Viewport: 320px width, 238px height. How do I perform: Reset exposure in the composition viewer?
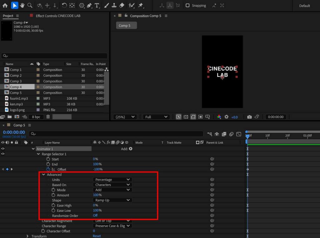pyautogui.click(x=226, y=117)
